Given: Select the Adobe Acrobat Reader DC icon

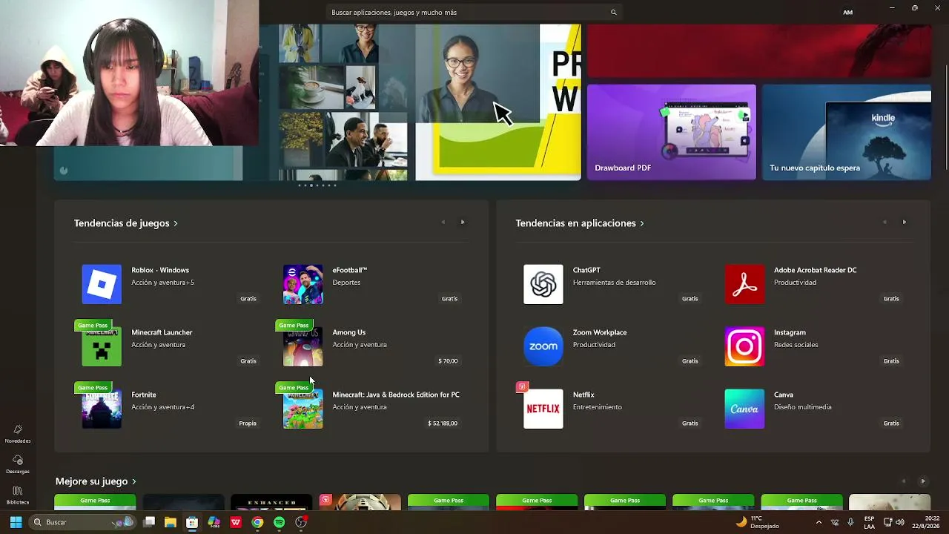Looking at the screenshot, I should point(744,284).
